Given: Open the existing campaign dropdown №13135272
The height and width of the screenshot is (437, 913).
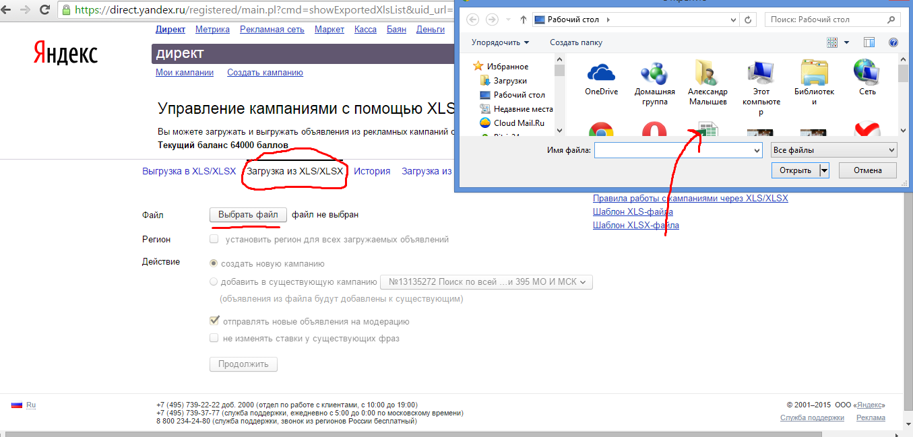Looking at the screenshot, I should pyautogui.click(x=486, y=282).
